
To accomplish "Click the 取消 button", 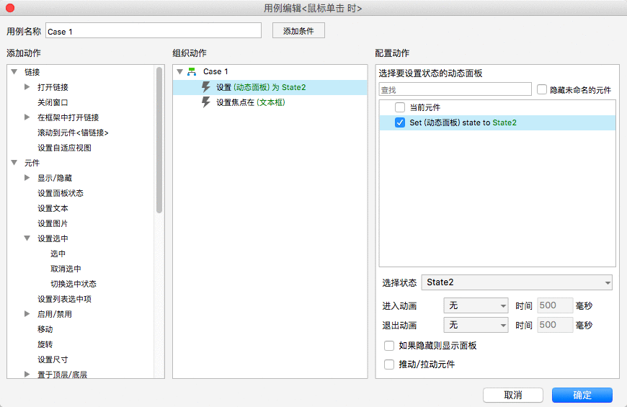I will 513,395.
